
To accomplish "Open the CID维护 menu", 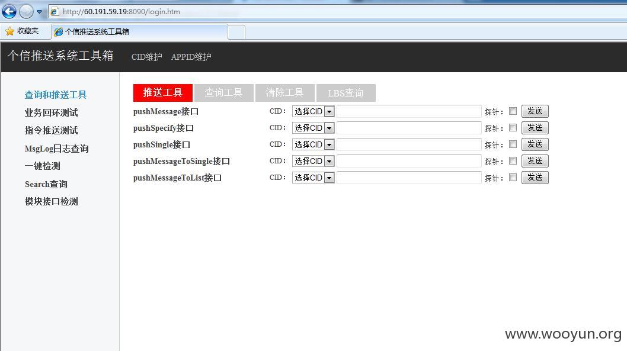I will pyautogui.click(x=147, y=57).
